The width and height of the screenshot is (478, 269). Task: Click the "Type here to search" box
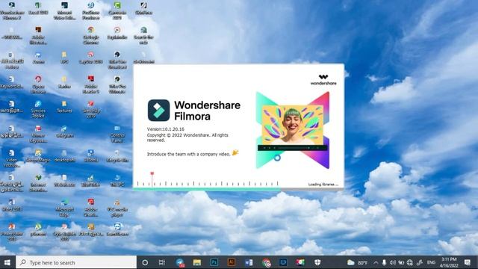pyautogui.click(x=76, y=262)
